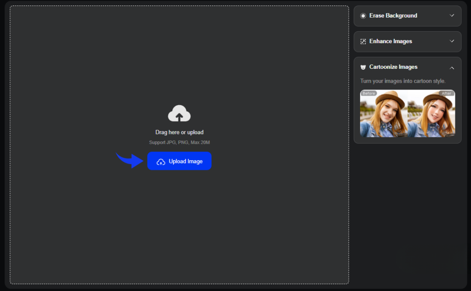Click the Cartoonize Images bear icon
This screenshot has height=291, width=471.
pos(364,67)
